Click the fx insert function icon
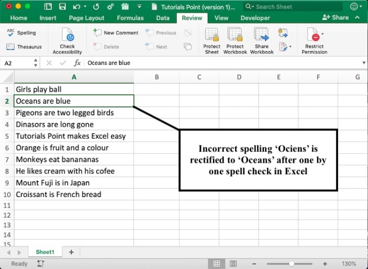This screenshot has height=269, width=368. 77,63
